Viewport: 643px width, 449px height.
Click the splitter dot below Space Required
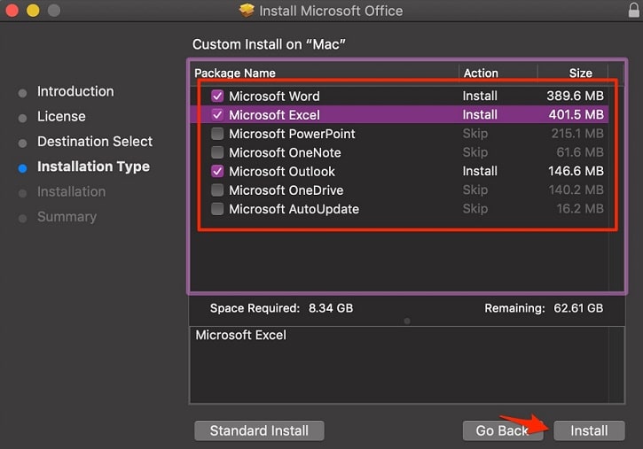click(407, 321)
